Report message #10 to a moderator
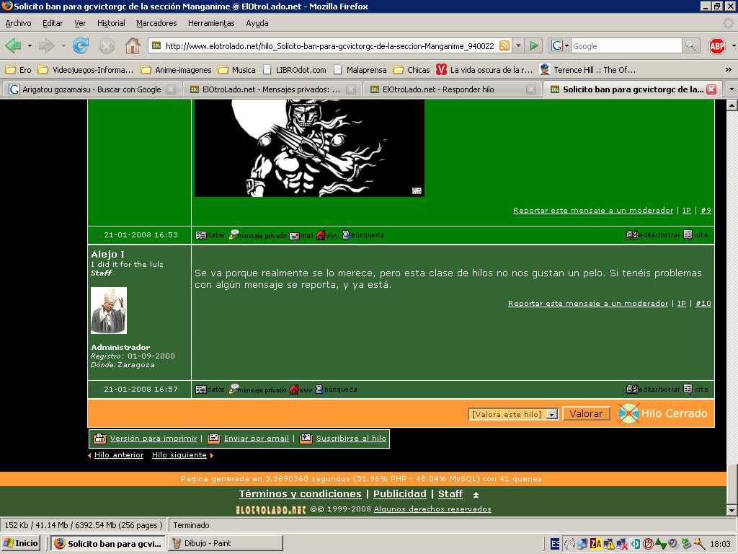 click(x=588, y=304)
